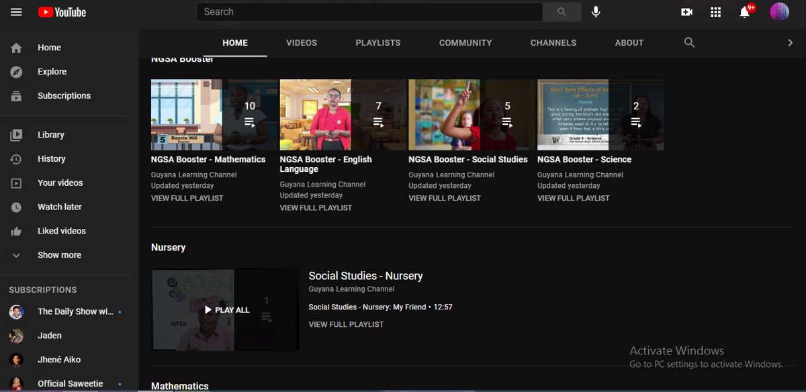
Task: Open Official Saweetie channel avatar
Action: (x=16, y=383)
